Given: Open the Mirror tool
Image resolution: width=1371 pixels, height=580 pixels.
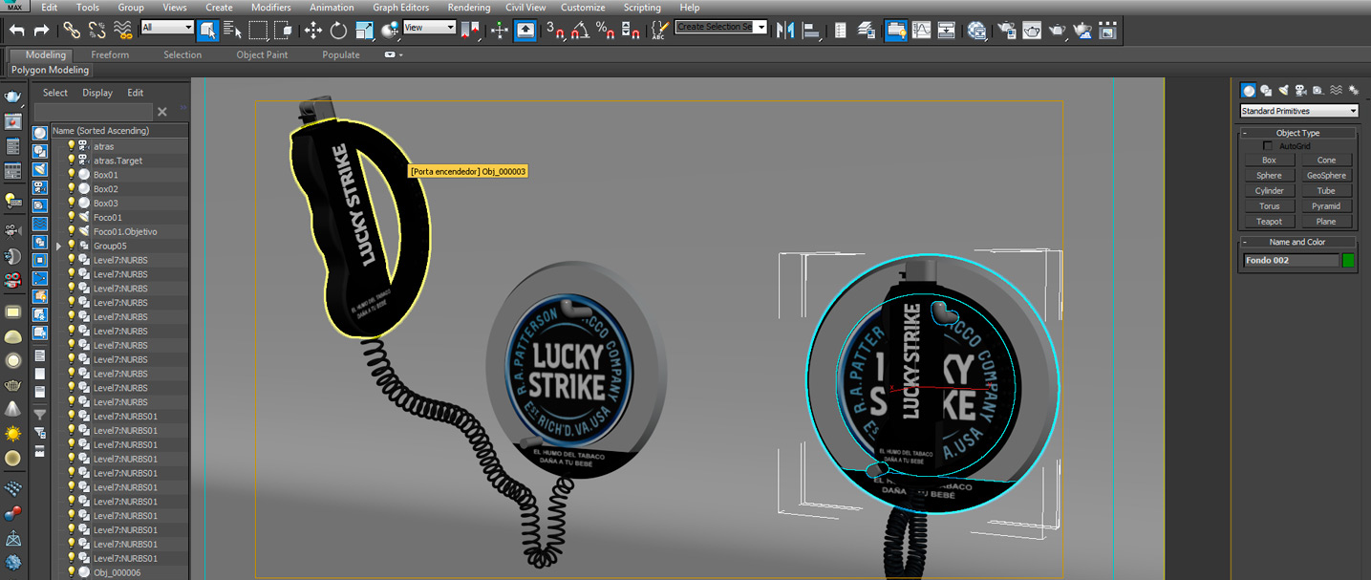Looking at the screenshot, I should click(785, 31).
